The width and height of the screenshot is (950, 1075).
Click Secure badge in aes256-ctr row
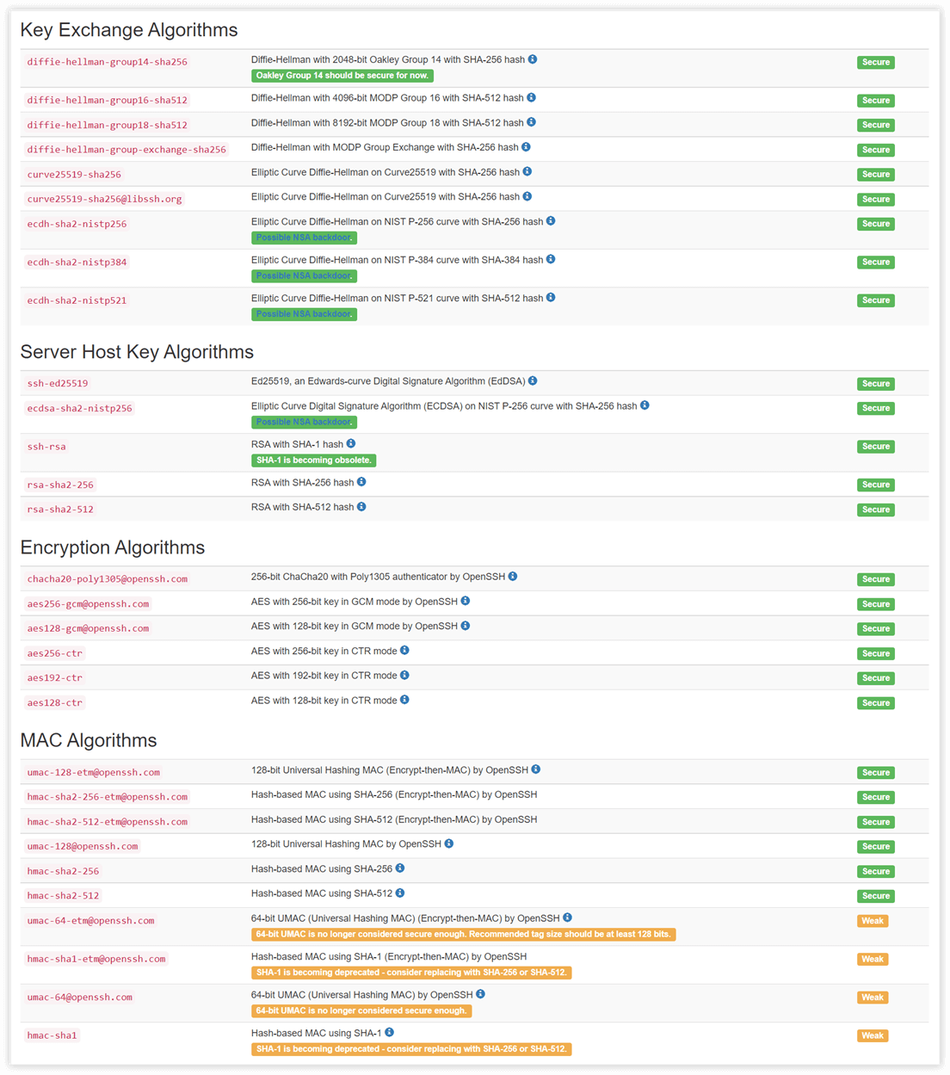click(876, 653)
